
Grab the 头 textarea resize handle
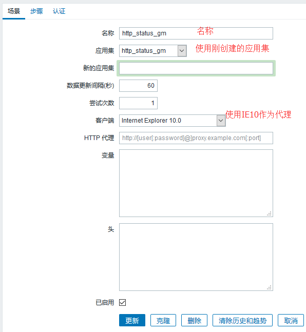(x=269, y=287)
